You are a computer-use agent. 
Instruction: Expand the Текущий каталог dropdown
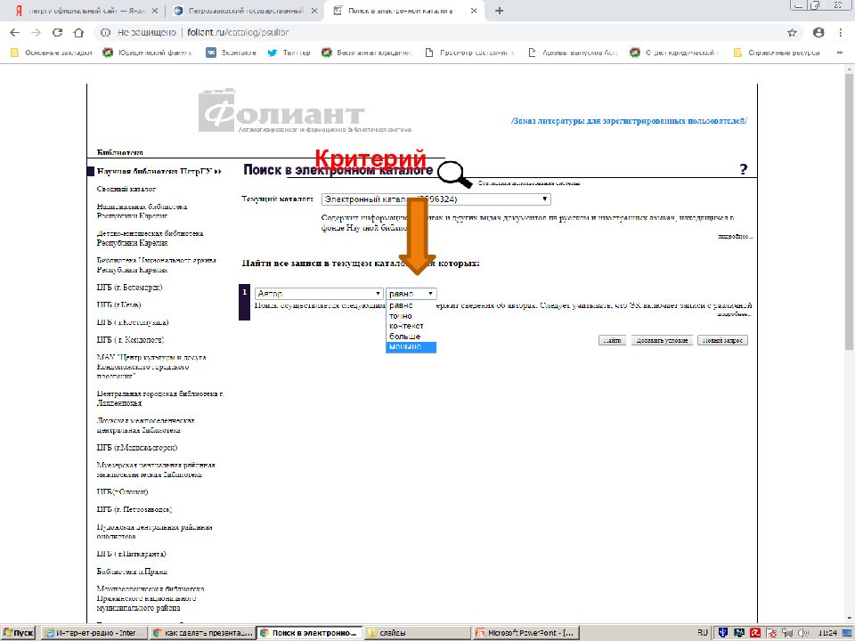(436, 199)
